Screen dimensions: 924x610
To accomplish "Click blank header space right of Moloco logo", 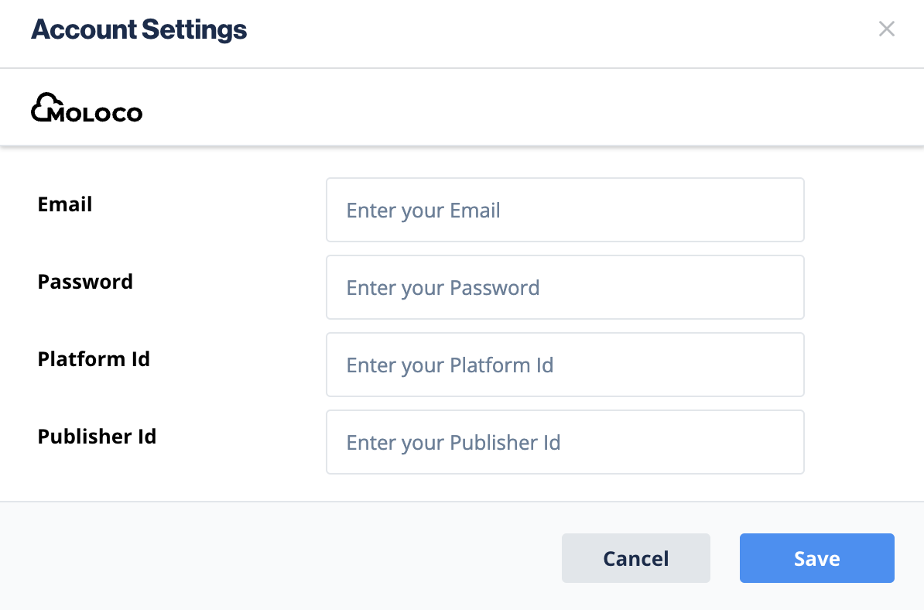I will pos(503,108).
